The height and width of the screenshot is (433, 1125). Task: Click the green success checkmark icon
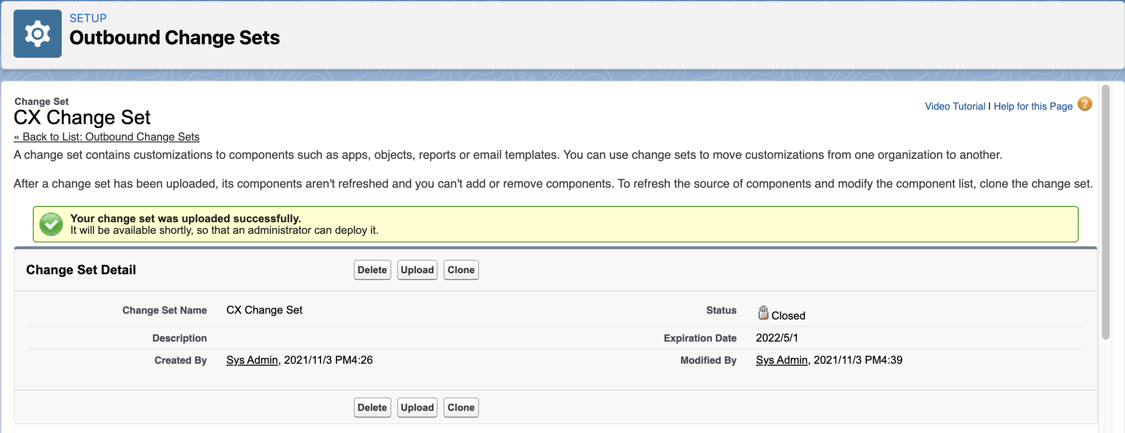(x=51, y=224)
